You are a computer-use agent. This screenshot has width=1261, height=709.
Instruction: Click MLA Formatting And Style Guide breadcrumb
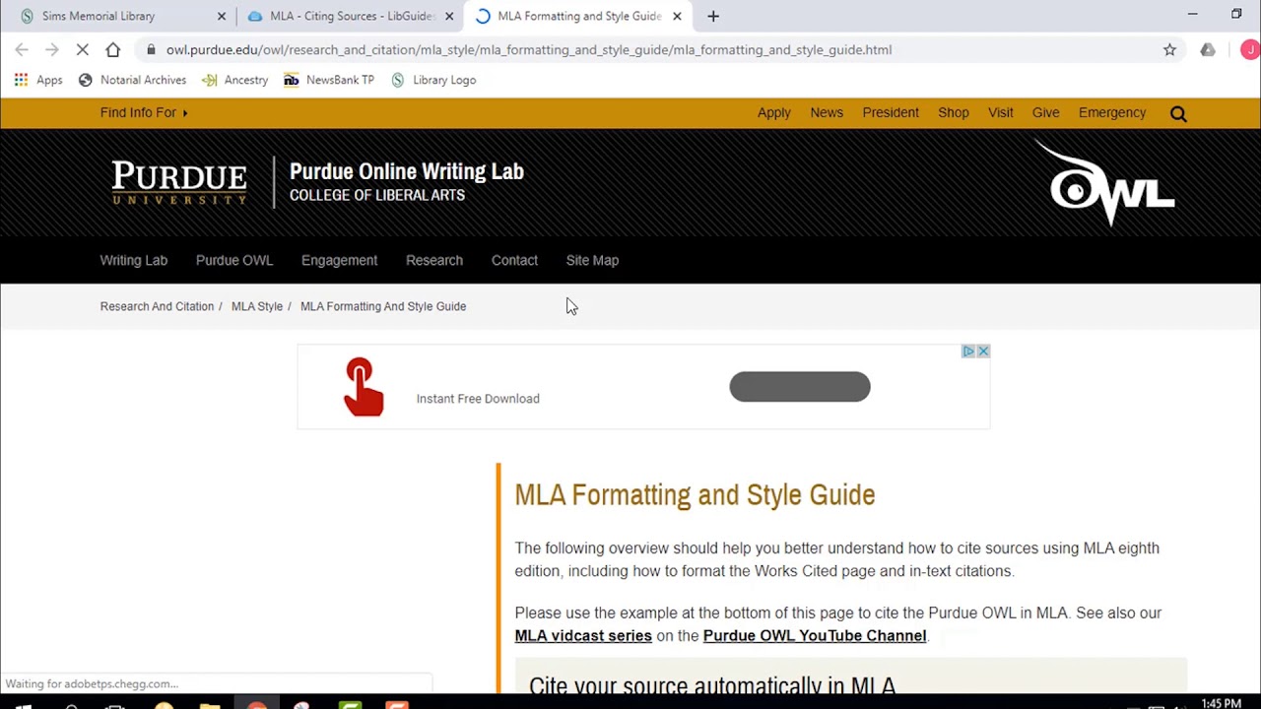[x=383, y=306]
